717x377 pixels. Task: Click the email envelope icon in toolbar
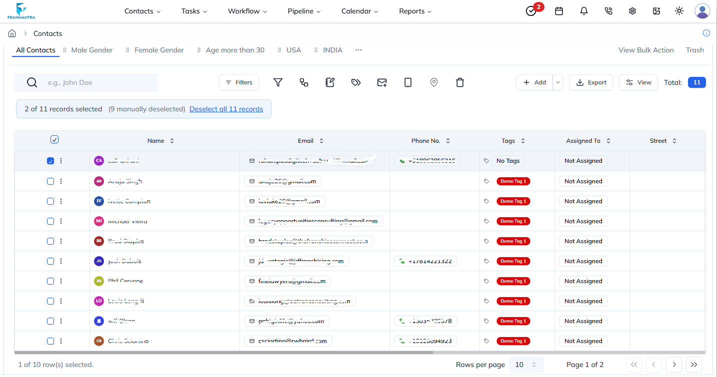(382, 82)
